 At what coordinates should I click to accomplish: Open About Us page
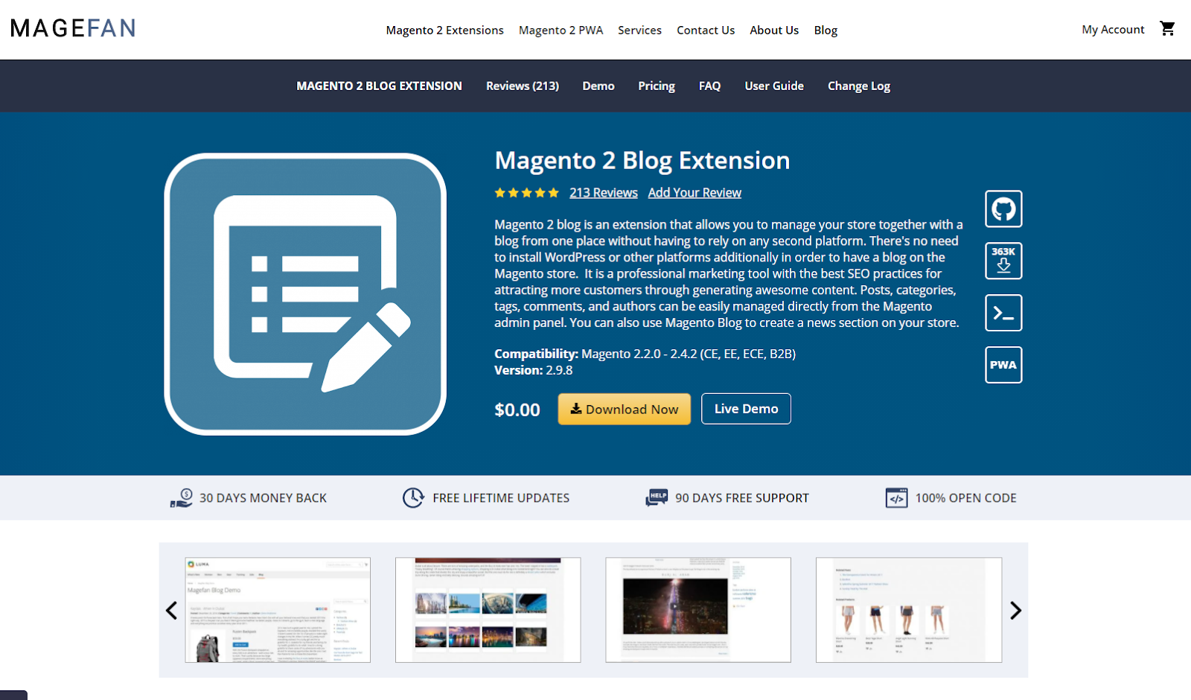pyautogui.click(x=774, y=31)
